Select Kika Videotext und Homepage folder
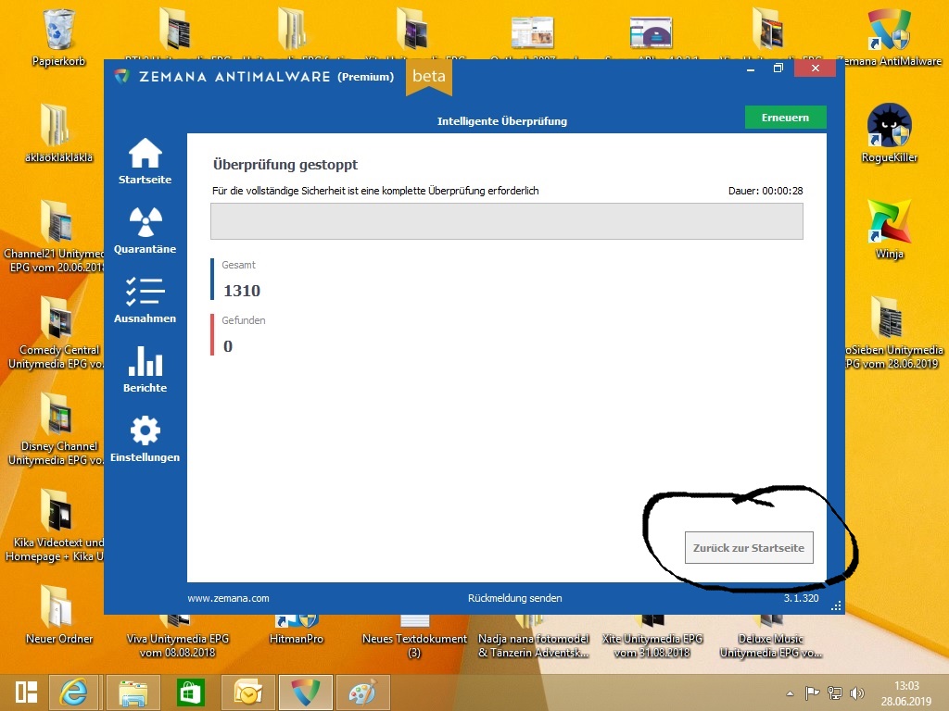The height and width of the screenshot is (711, 949). pos(55,526)
